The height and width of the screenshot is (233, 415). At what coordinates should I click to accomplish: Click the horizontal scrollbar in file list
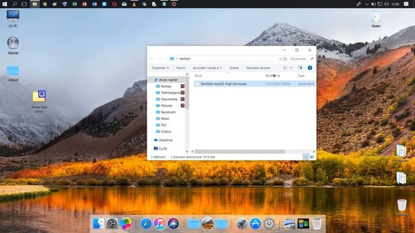pyautogui.click(x=240, y=151)
